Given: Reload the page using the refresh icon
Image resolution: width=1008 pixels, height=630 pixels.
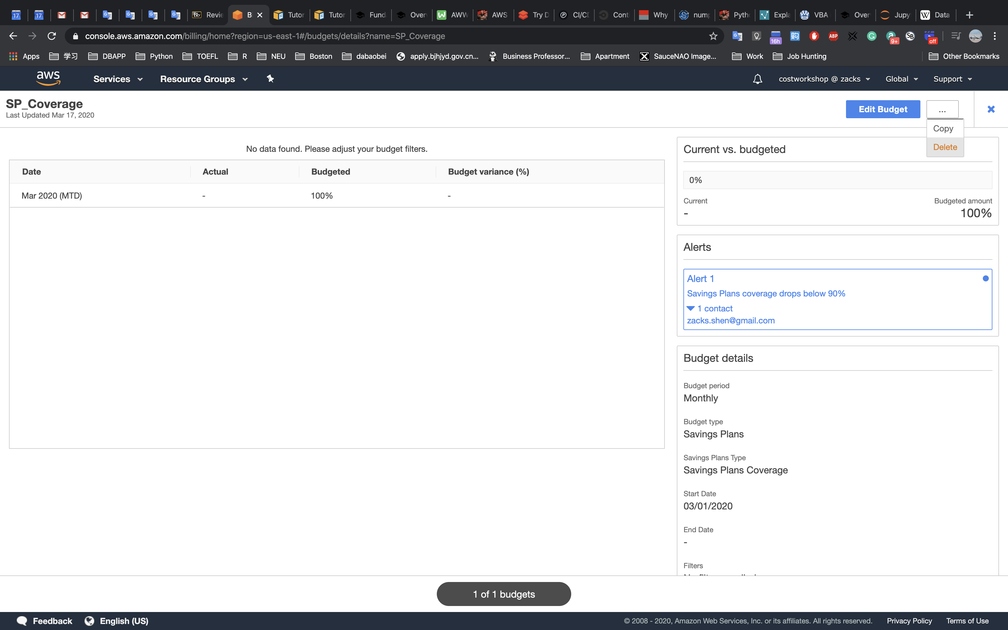Looking at the screenshot, I should (52, 36).
